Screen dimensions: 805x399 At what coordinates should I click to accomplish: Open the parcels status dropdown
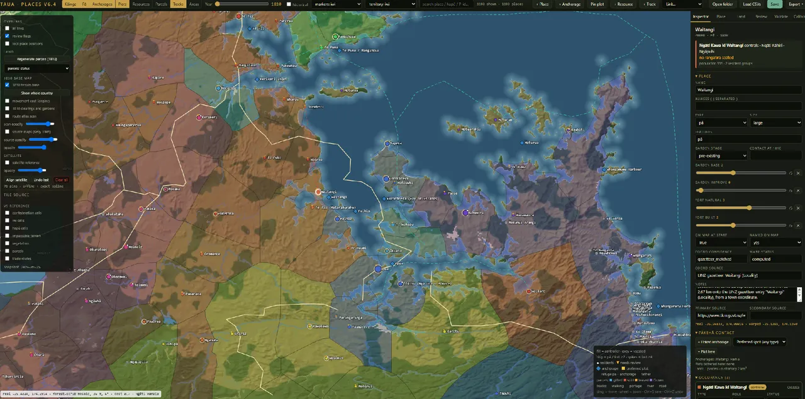pyautogui.click(x=36, y=68)
